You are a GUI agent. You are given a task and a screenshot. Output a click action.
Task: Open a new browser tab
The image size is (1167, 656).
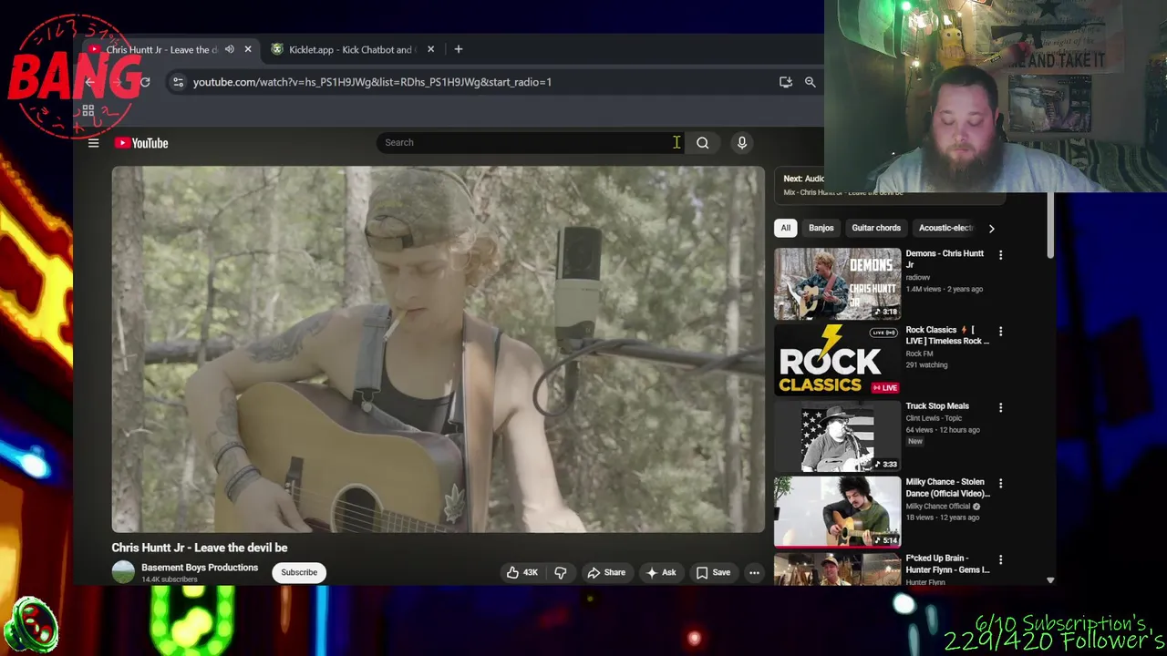click(459, 49)
